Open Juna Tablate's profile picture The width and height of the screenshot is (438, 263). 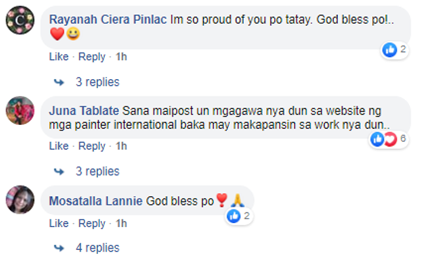pyautogui.click(x=20, y=110)
